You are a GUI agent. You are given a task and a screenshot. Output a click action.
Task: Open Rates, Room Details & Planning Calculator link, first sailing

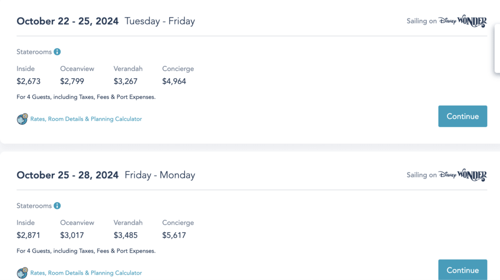(x=86, y=119)
